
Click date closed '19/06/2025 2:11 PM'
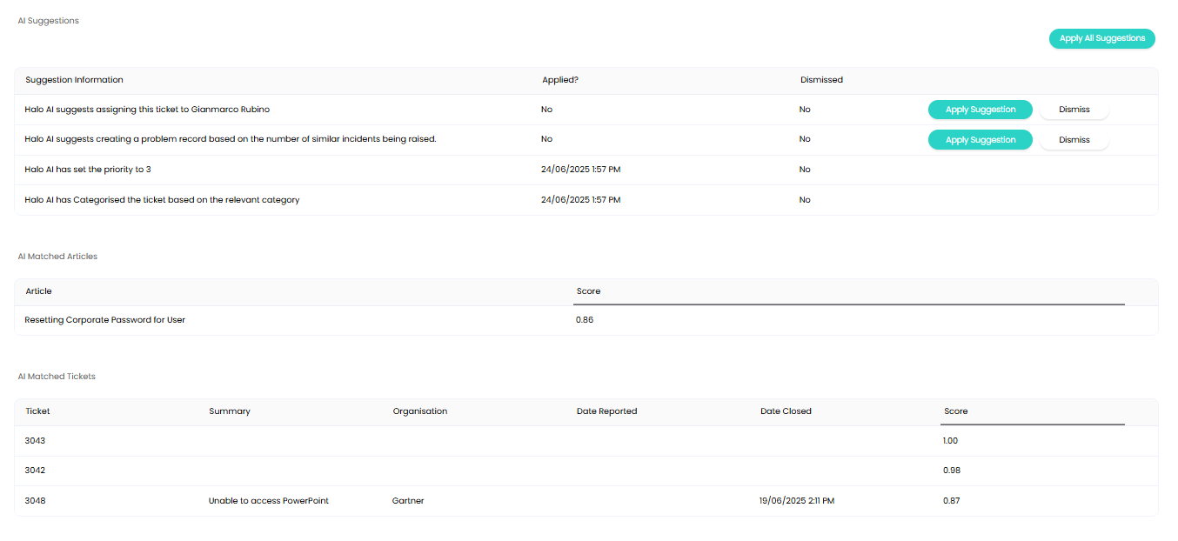(797, 501)
